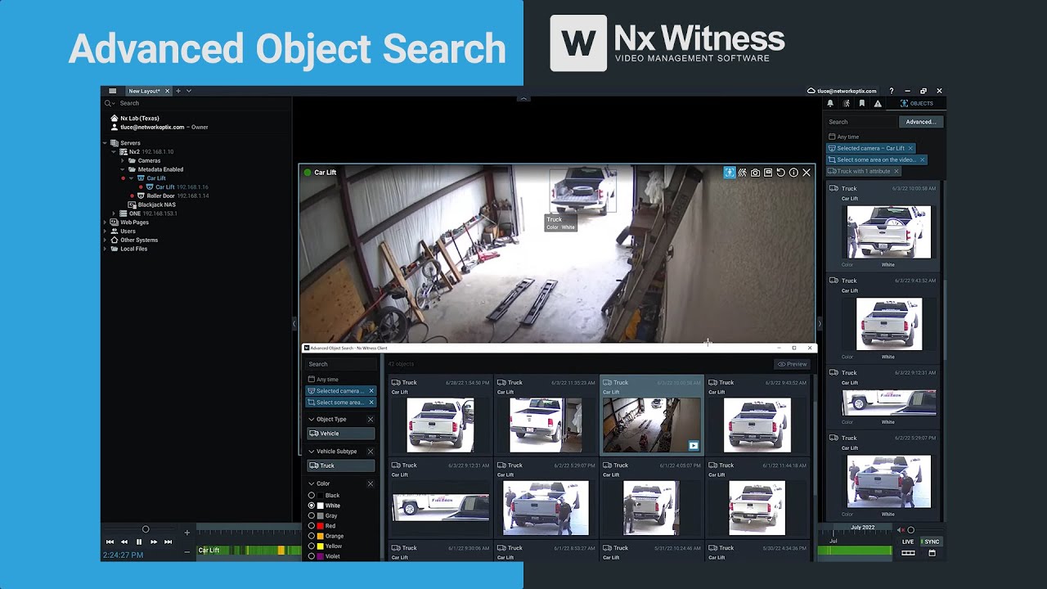Select the Orange color radio button
This screenshot has width=1047, height=589.
point(312,536)
